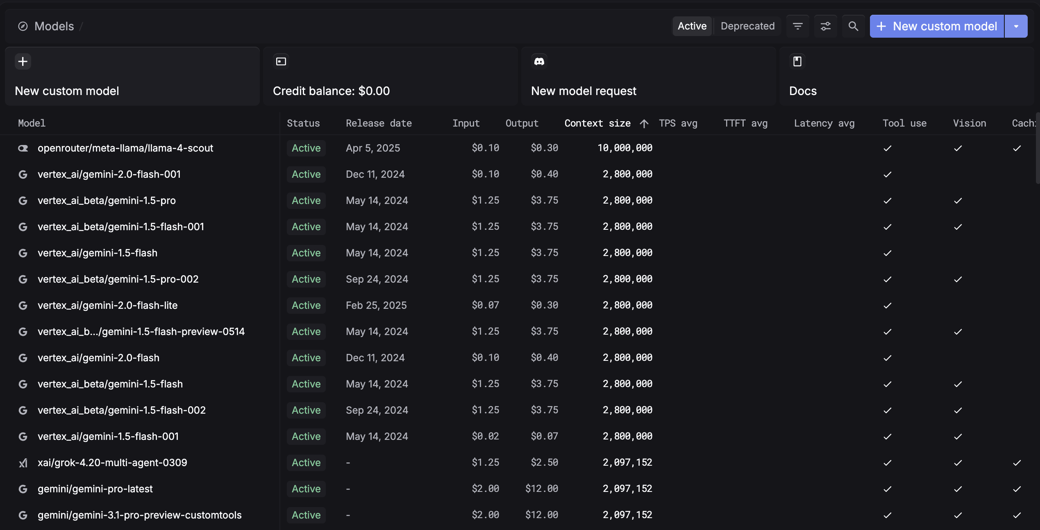Click the compass icon beside Models
Screen dimensions: 1040x530
pyautogui.click(x=23, y=26)
